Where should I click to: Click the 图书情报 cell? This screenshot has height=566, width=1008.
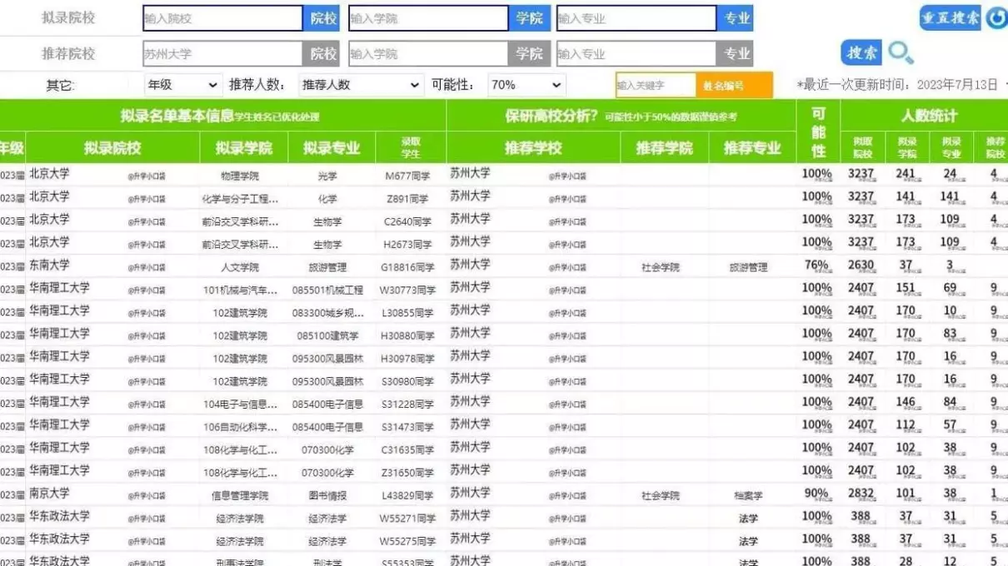[327, 496]
